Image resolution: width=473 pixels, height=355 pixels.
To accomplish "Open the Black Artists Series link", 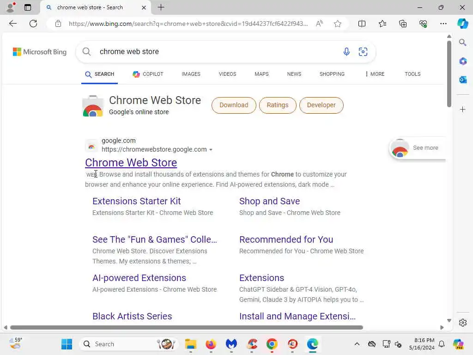I will [x=132, y=316].
